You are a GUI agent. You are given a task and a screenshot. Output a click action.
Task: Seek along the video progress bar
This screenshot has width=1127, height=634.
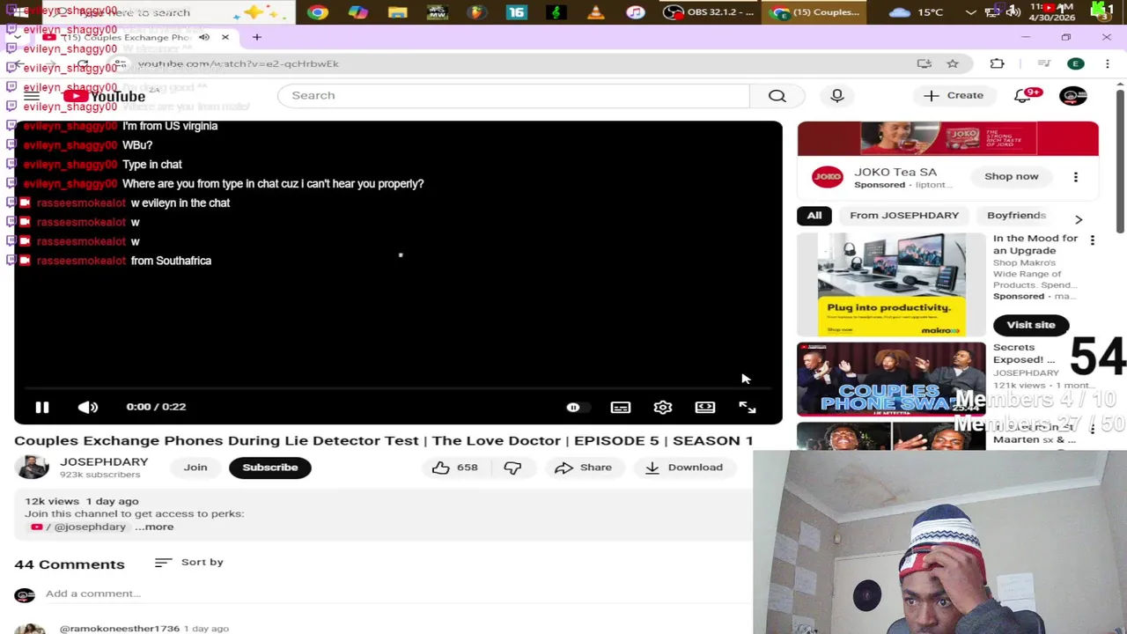pos(397,387)
